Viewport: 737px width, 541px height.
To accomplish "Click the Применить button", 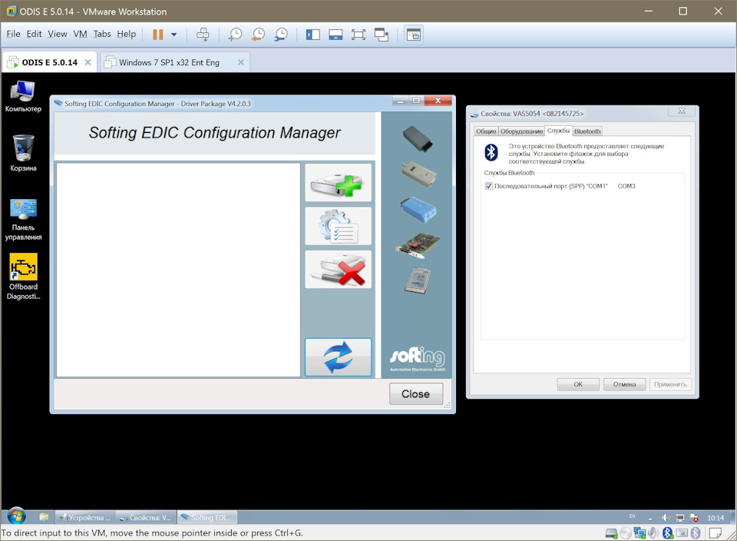I will point(669,384).
